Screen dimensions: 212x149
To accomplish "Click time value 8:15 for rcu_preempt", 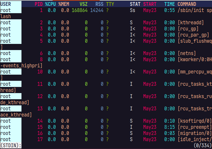I will click(170, 127).
